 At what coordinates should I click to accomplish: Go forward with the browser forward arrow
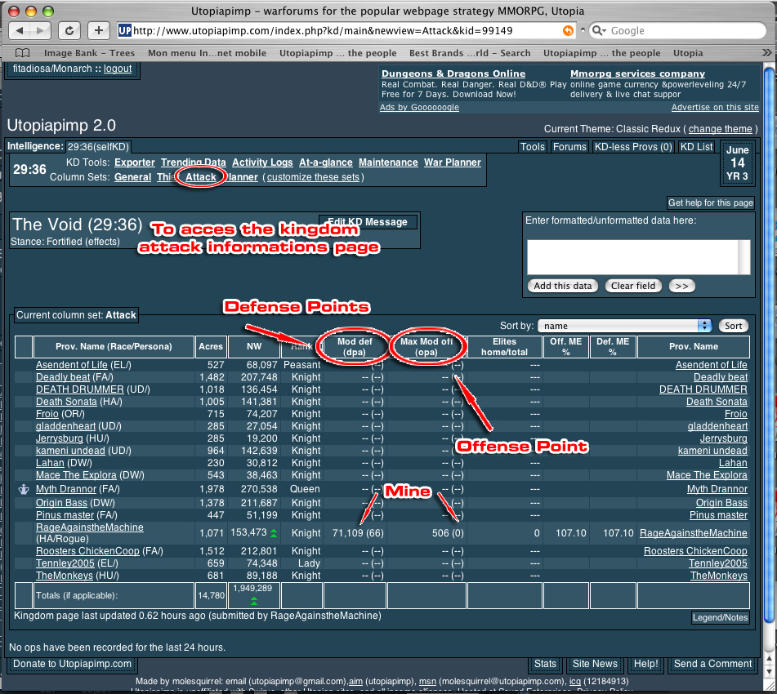point(40,31)
